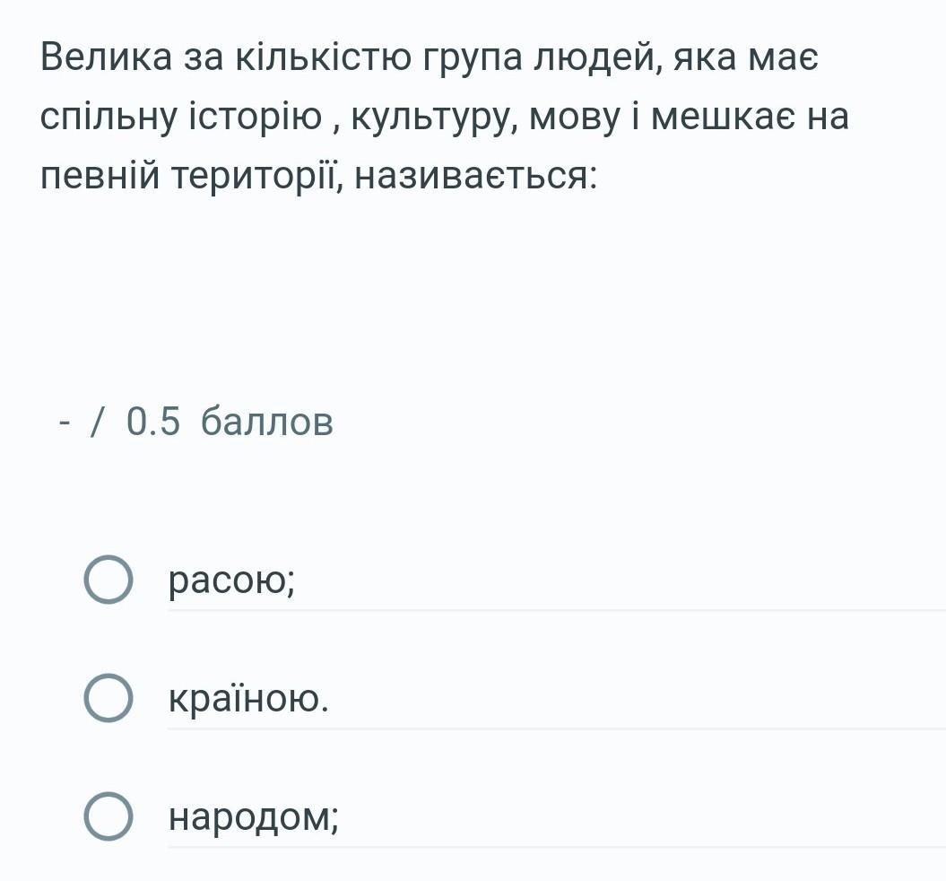This screenshot has width=946, height=881.
Task: Click the 0.5 баллов score label
Action: [230, 421]
